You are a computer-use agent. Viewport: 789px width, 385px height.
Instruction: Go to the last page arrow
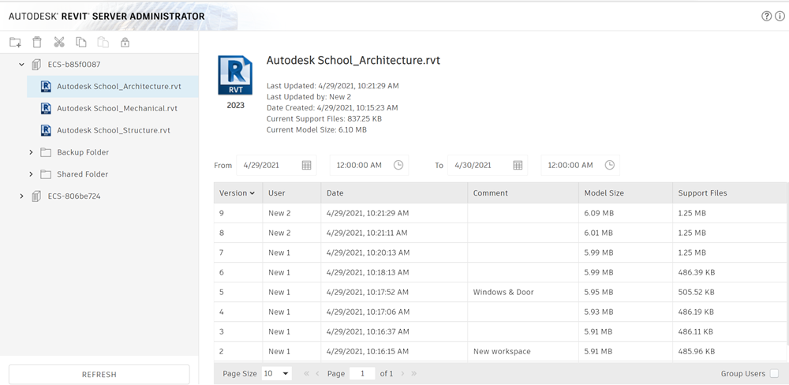413,373
